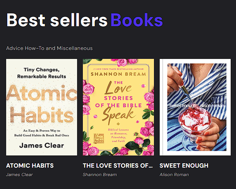Click the white Best sellers heading

57,20
